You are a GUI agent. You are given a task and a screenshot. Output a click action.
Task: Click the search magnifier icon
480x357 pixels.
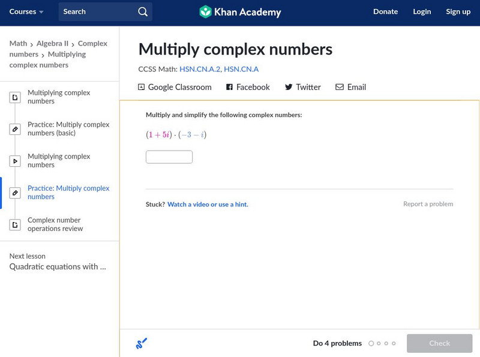[142, 12]
